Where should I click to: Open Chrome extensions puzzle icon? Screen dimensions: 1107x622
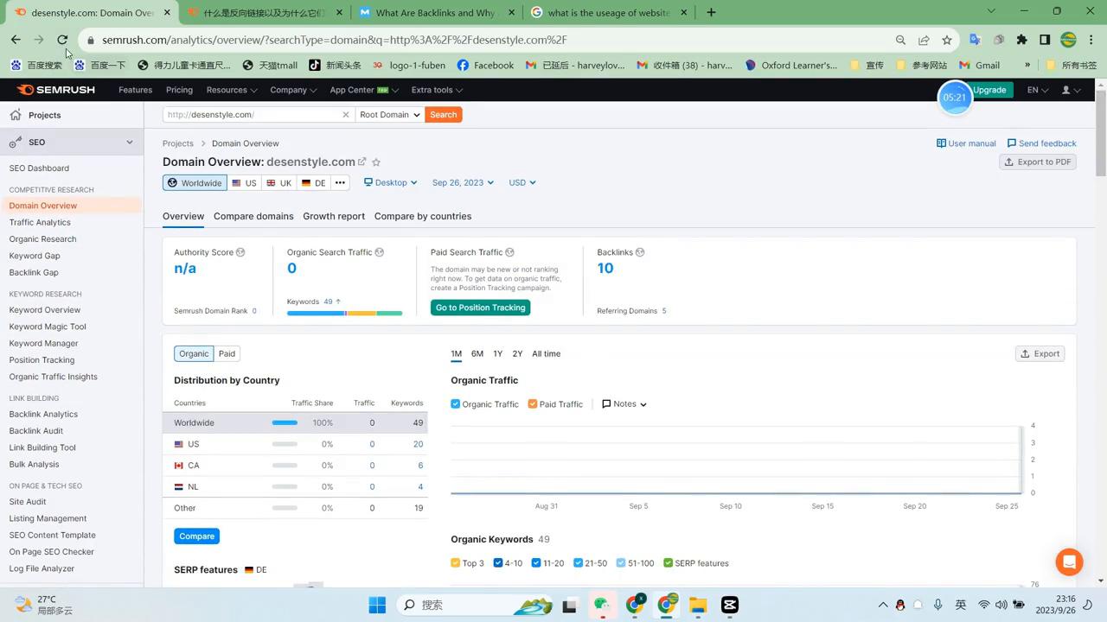coord(1022,40)
